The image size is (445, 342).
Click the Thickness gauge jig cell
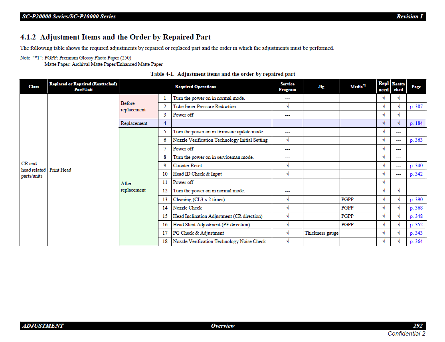321,233
